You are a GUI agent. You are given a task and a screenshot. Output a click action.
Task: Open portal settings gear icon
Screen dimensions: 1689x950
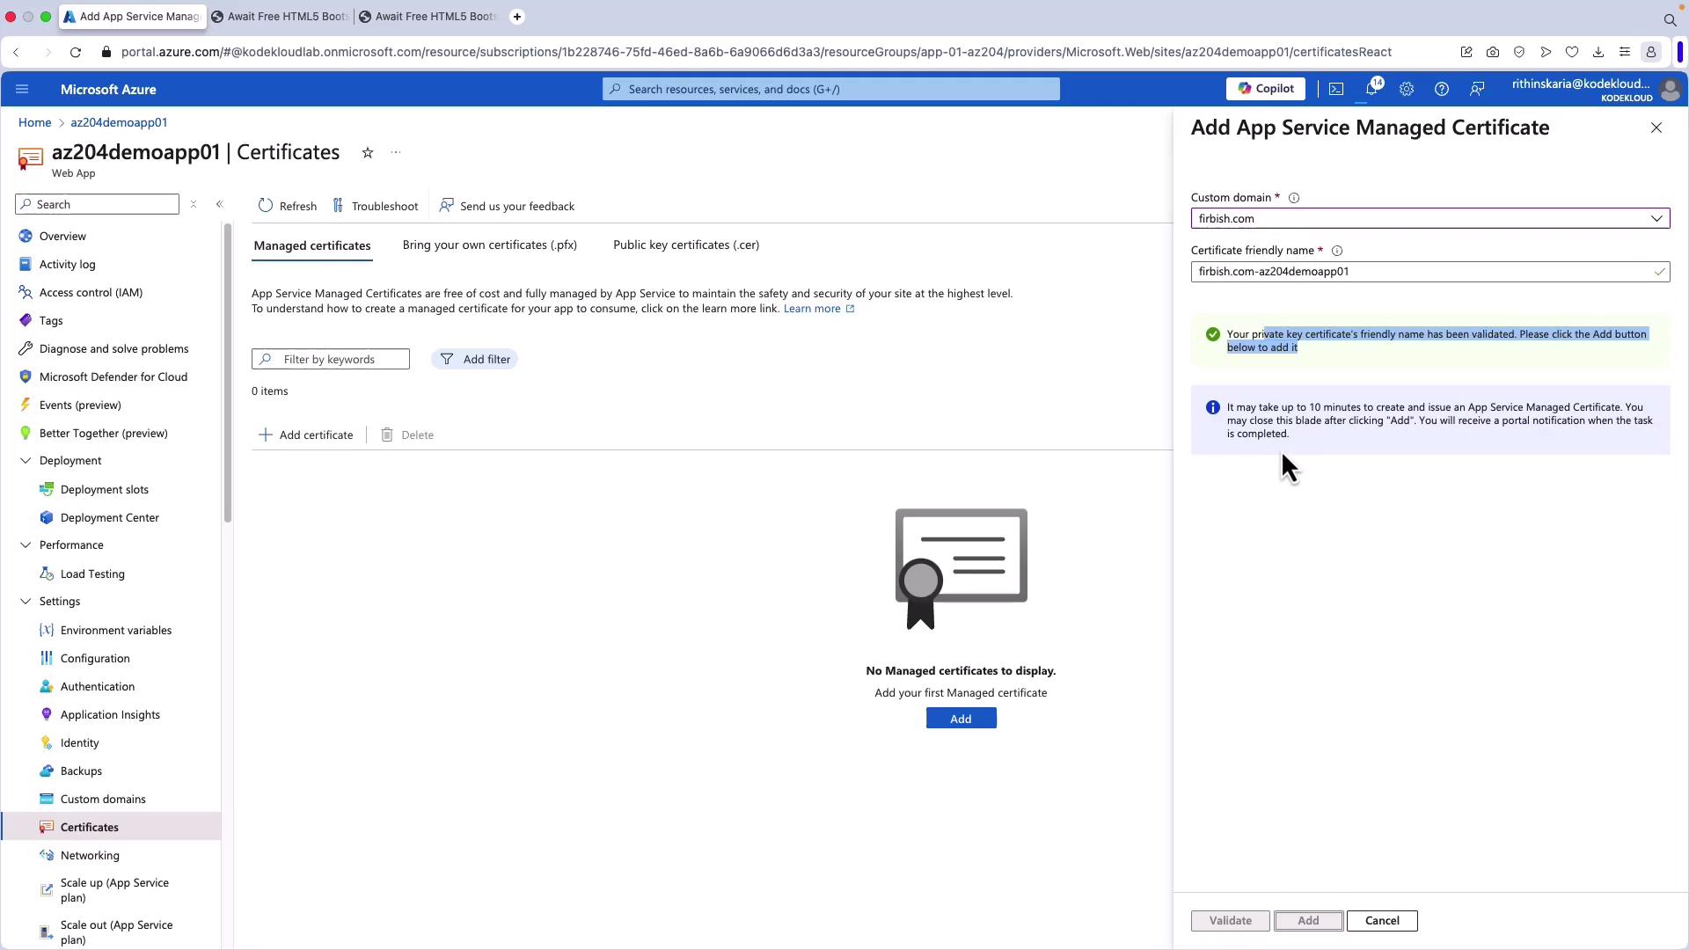pos(1407,89)
